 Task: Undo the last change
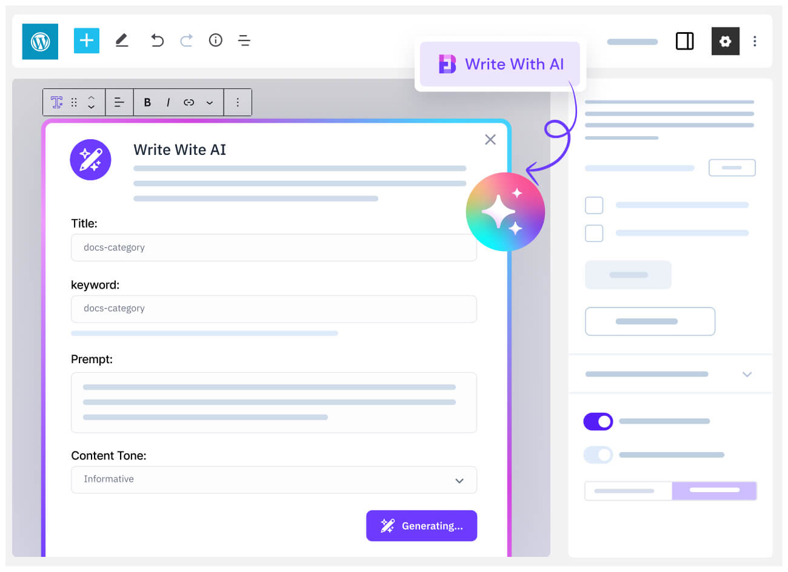157,40
